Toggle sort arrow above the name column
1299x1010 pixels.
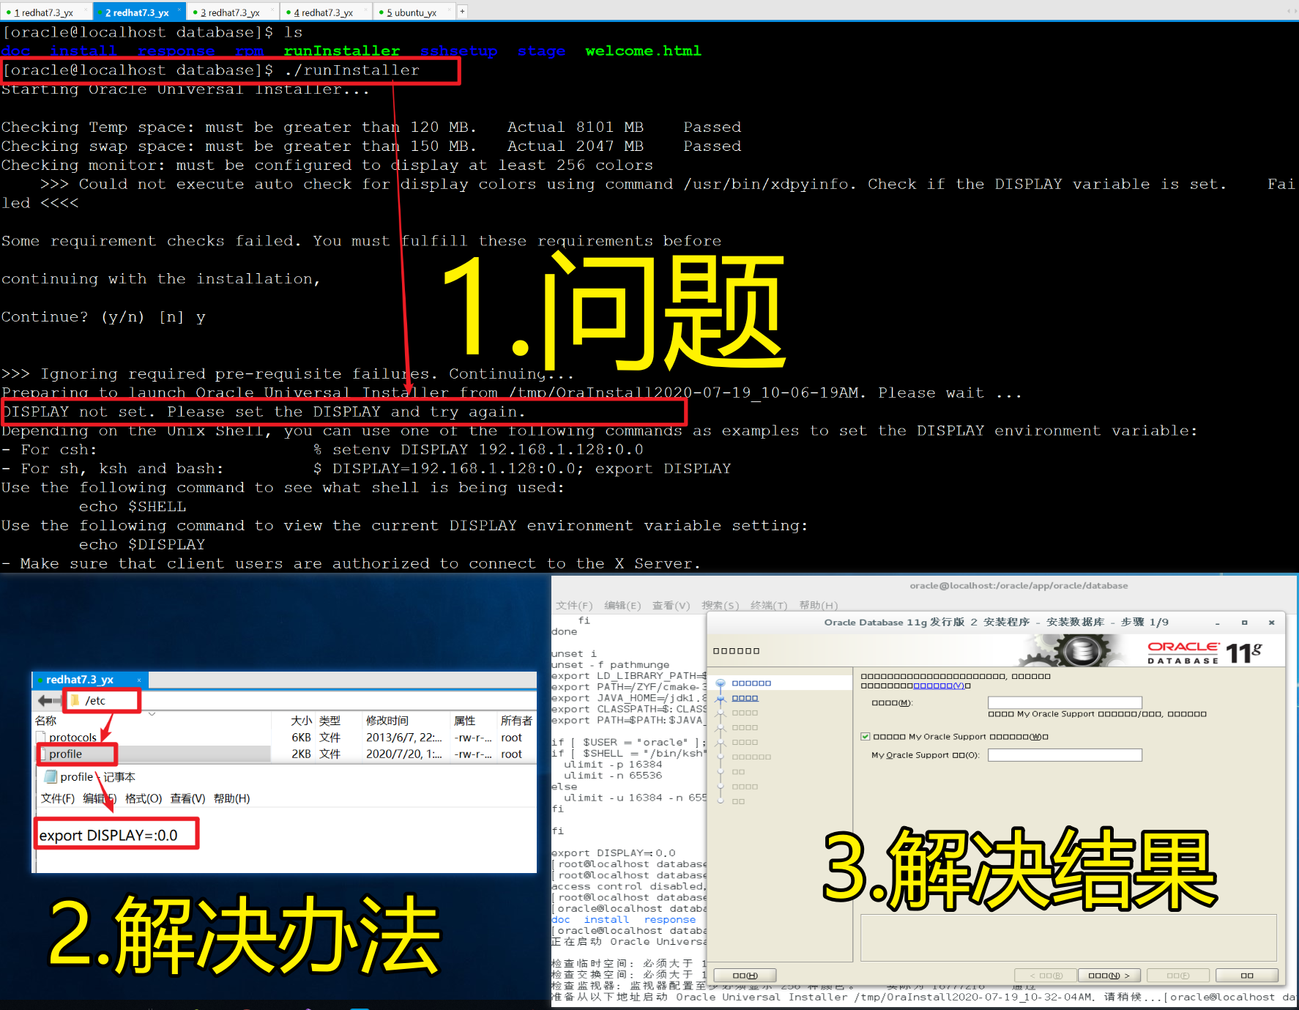pos(152,713)
